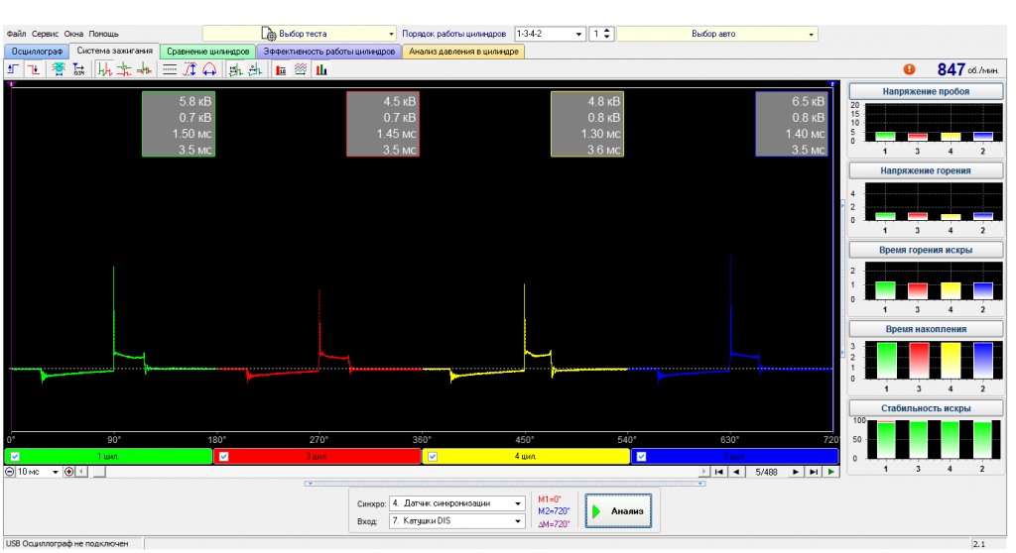The height and width of the screenshot is (553, 1016).
Task: Click the teal pulse timing icon
Action: pyautogui.click(x=255, y=69)
